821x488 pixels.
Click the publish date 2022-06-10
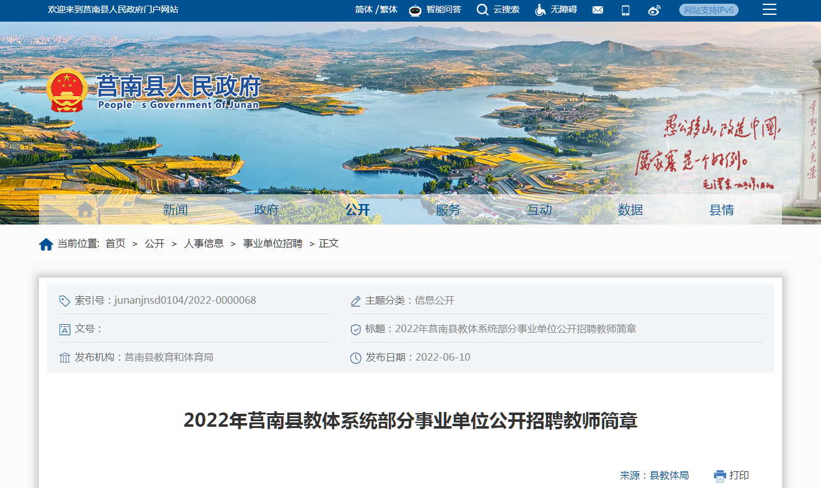(x=443, y=357)
